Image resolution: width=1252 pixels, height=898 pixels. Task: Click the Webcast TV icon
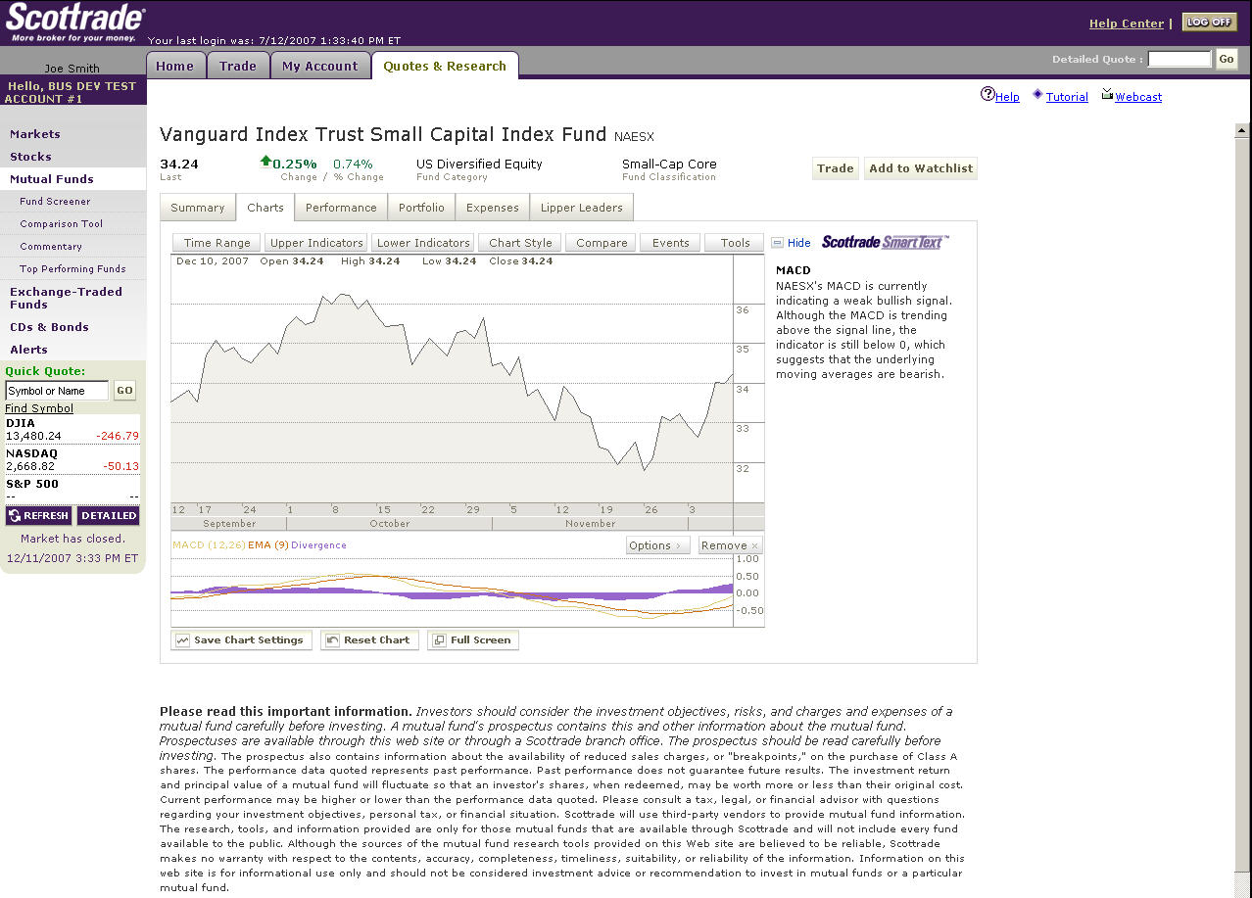(1107, 95)
